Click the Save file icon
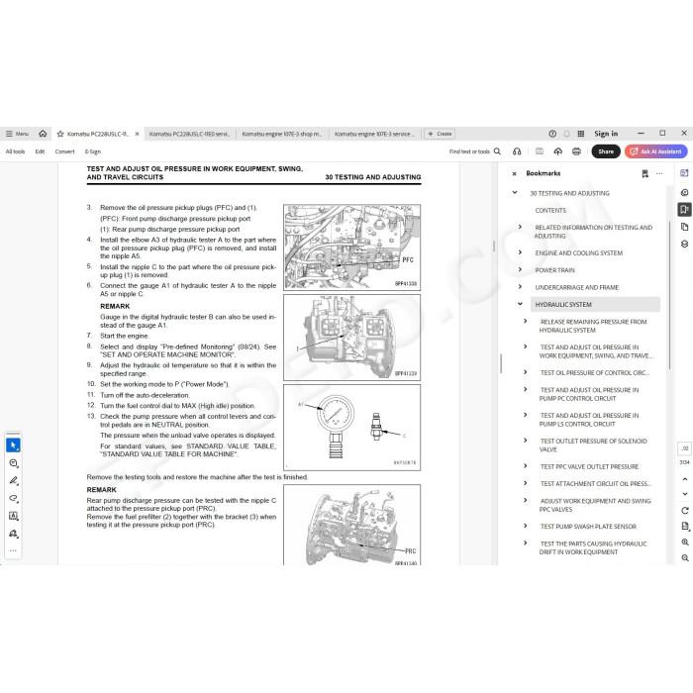Screen dimensions: 693x693 (x=540, y=151)
